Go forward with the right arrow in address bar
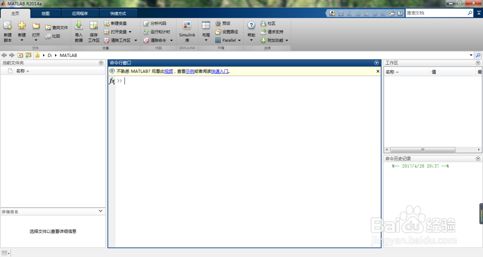The height and width of the screenshot is (257, 483). [x=12, y=55]
